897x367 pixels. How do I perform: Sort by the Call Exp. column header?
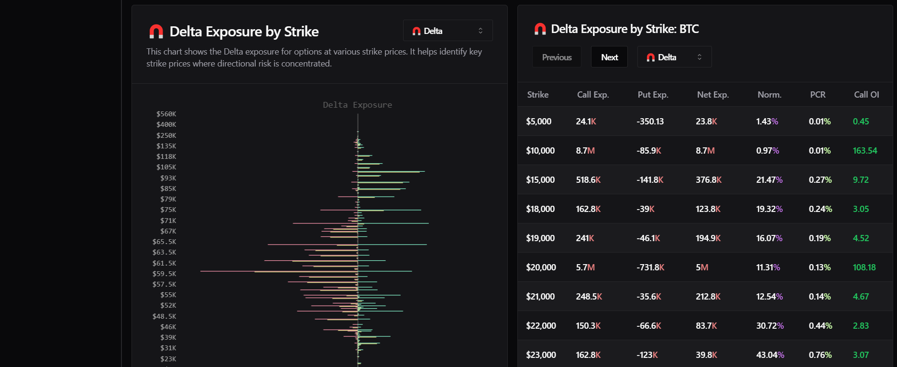tap(593, 95)
